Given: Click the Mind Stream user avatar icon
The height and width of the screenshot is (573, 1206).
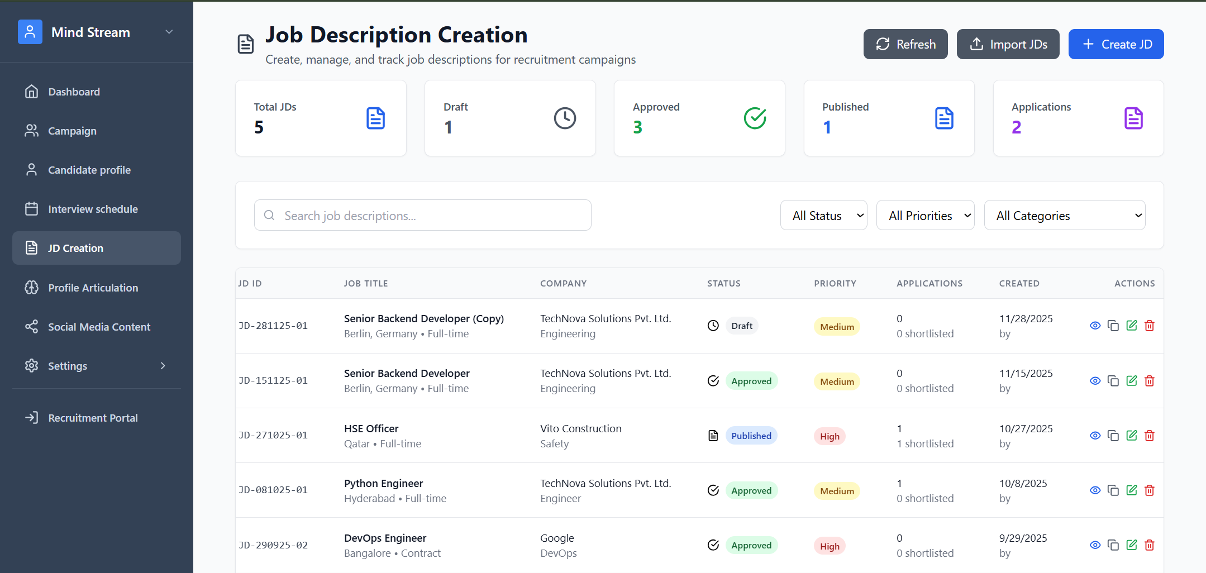Looking at the screenshot, I should point(30,32).
